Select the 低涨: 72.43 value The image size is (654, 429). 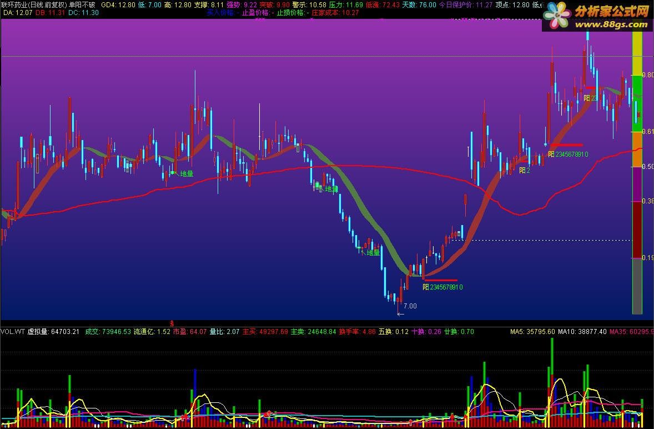click(383, 5)
